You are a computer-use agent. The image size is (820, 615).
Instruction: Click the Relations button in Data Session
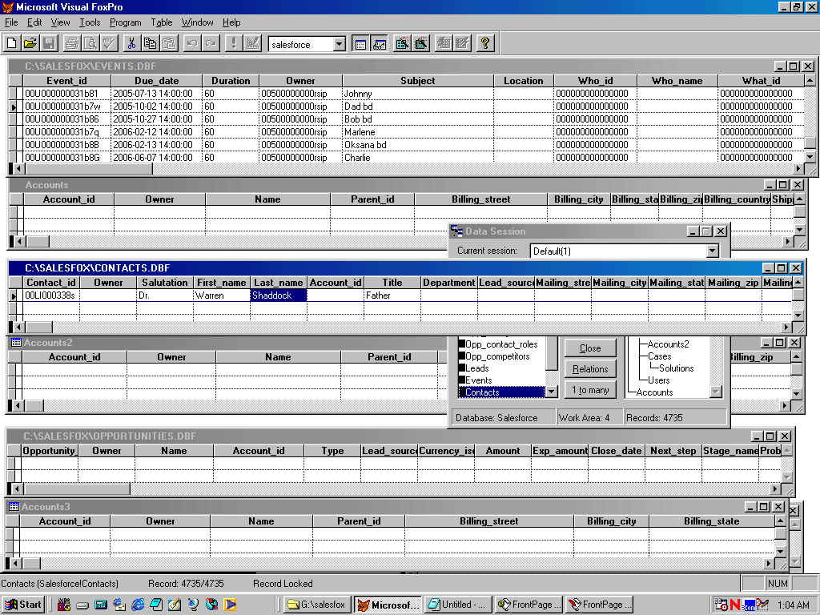[x=590, y=369]
